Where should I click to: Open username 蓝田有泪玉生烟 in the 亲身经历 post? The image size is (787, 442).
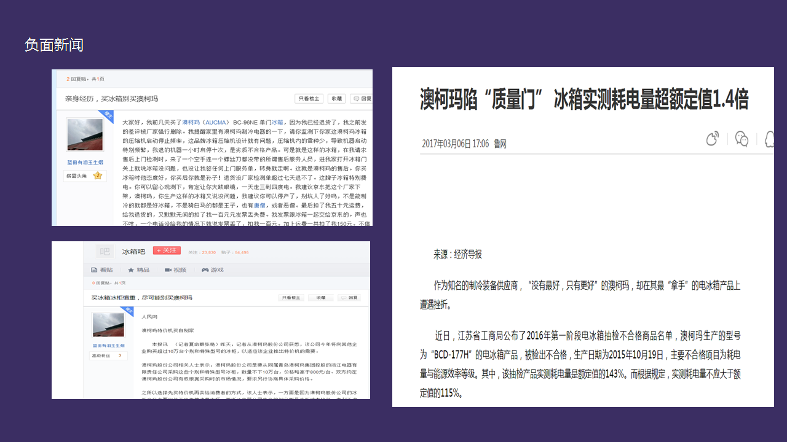coord(85,163)
